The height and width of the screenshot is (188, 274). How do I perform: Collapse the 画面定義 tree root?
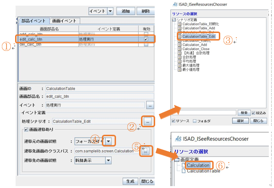tap(177, 159)
